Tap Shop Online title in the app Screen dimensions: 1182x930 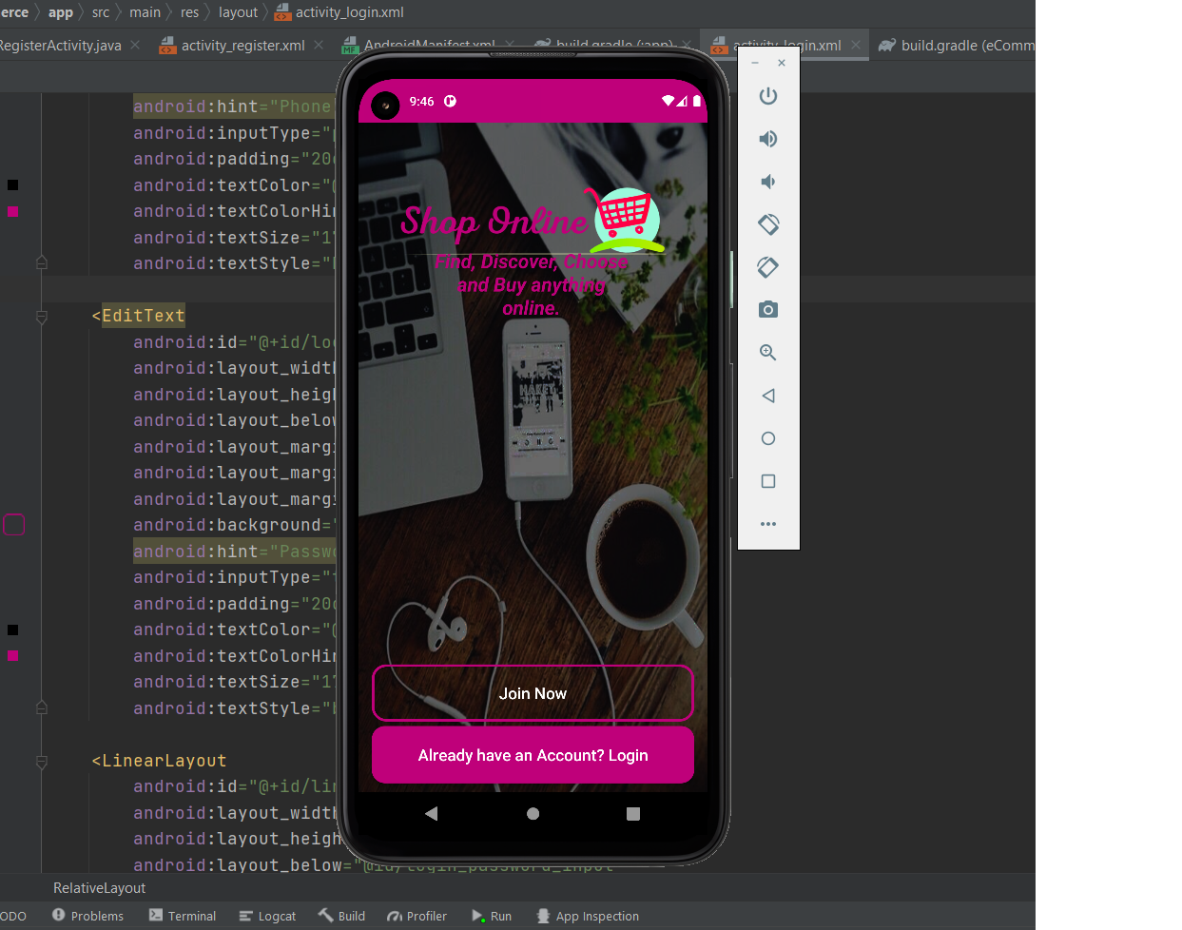(494, 222)
